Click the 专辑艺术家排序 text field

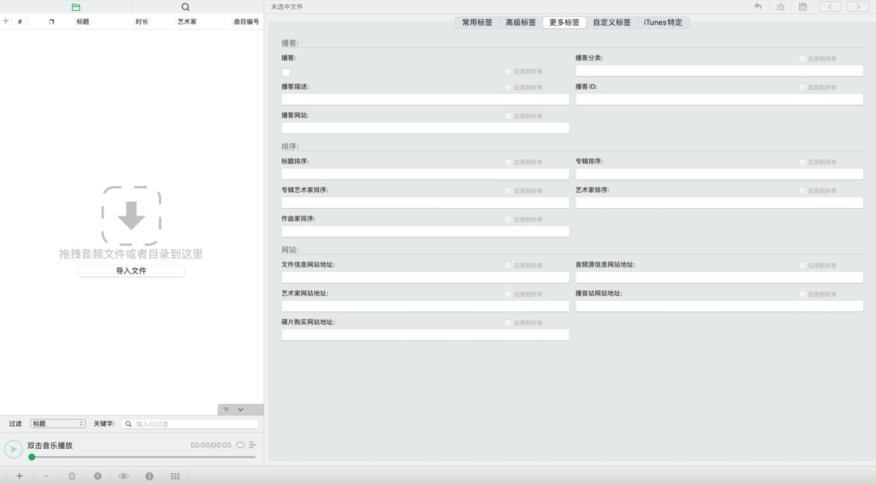[425, 202]
